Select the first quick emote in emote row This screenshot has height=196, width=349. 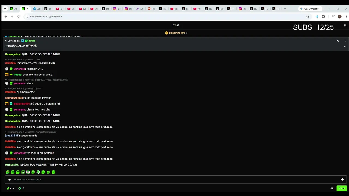click(x=8, y=172)
